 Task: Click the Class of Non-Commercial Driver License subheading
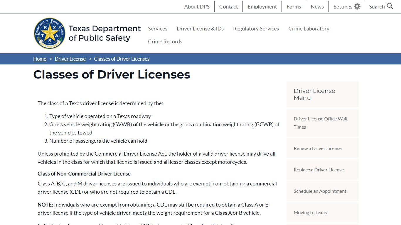[84, 173]
